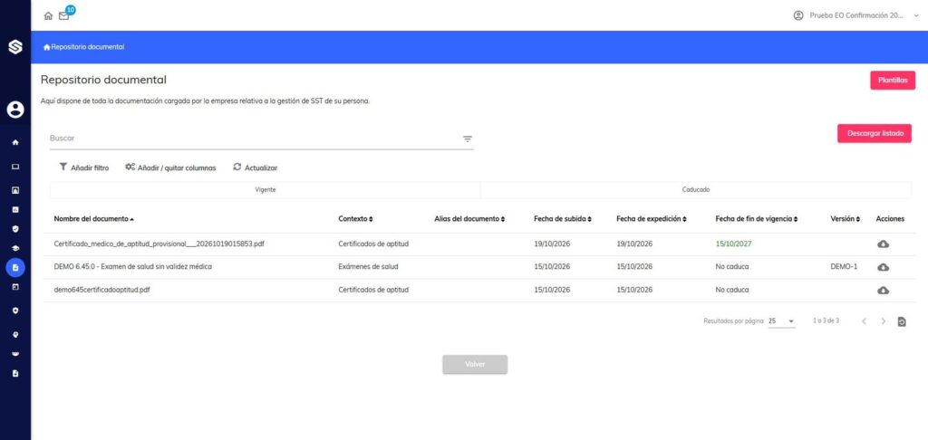The image size is (928, 440).
Task: Download demo645certificadoaptitud.pdf
Action: [883, 291]
